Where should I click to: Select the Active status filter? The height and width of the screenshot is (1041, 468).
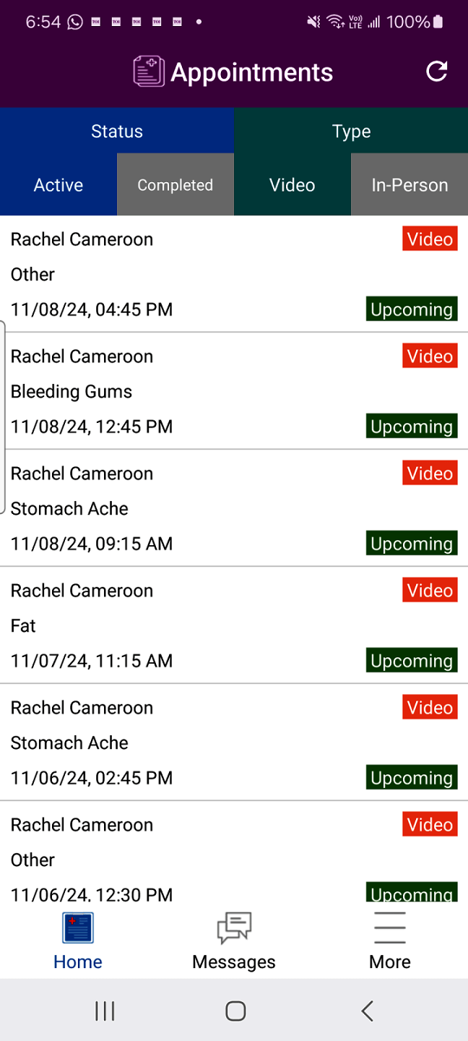(x=58, y=185)
